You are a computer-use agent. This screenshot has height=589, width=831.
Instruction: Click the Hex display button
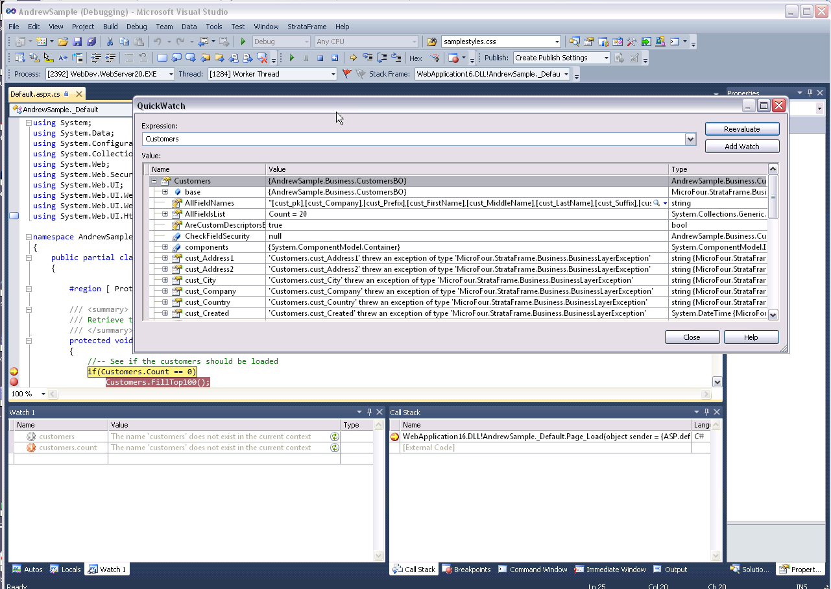pos(416,58)
